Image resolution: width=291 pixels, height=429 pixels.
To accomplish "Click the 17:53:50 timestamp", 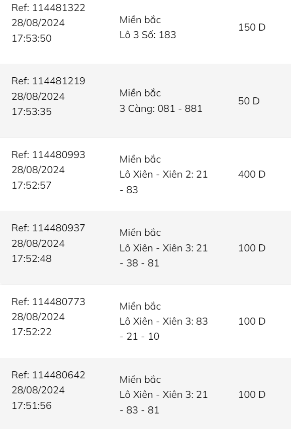I will [x=32, y=38].
